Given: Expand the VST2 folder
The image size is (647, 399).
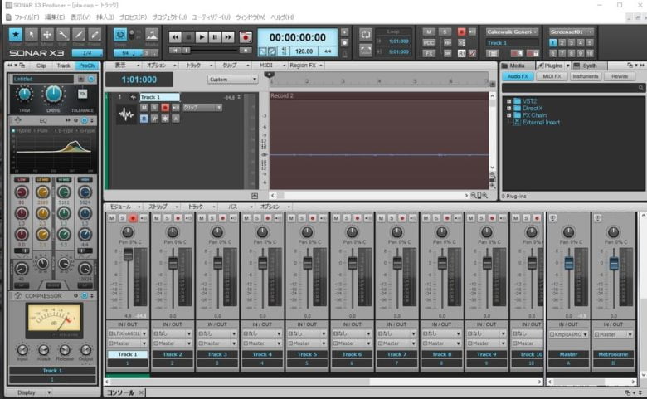Looking at the screenshot, I should point(508,101).
